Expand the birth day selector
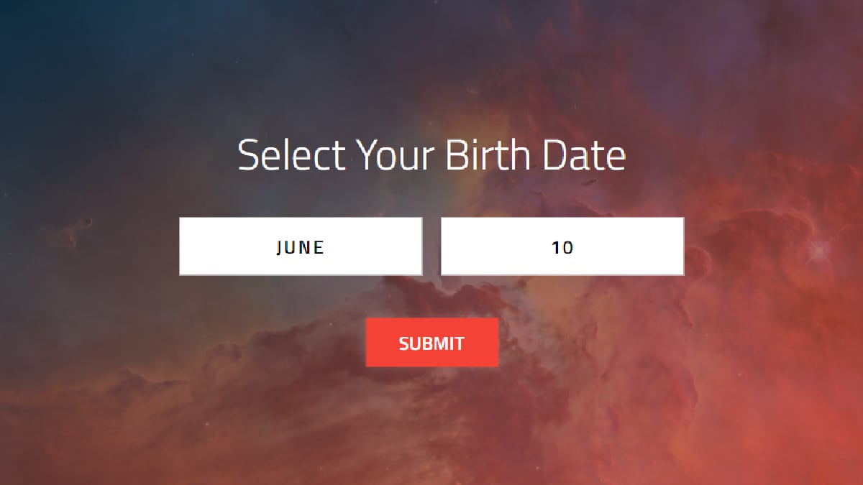 point(562,246)
